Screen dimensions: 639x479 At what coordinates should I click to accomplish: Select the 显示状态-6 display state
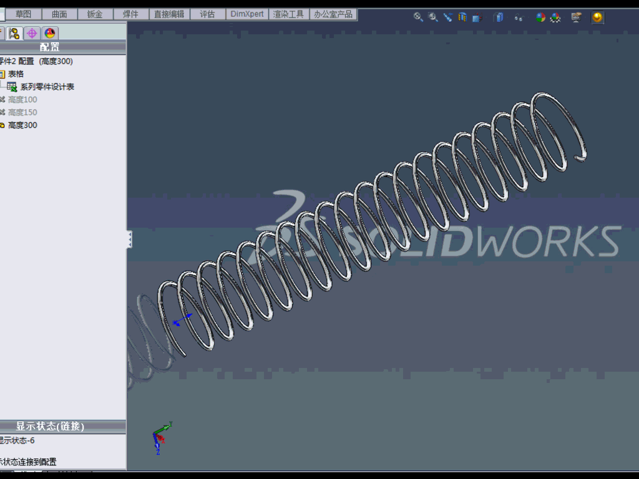pyautogui.click(x=17, y=440)
